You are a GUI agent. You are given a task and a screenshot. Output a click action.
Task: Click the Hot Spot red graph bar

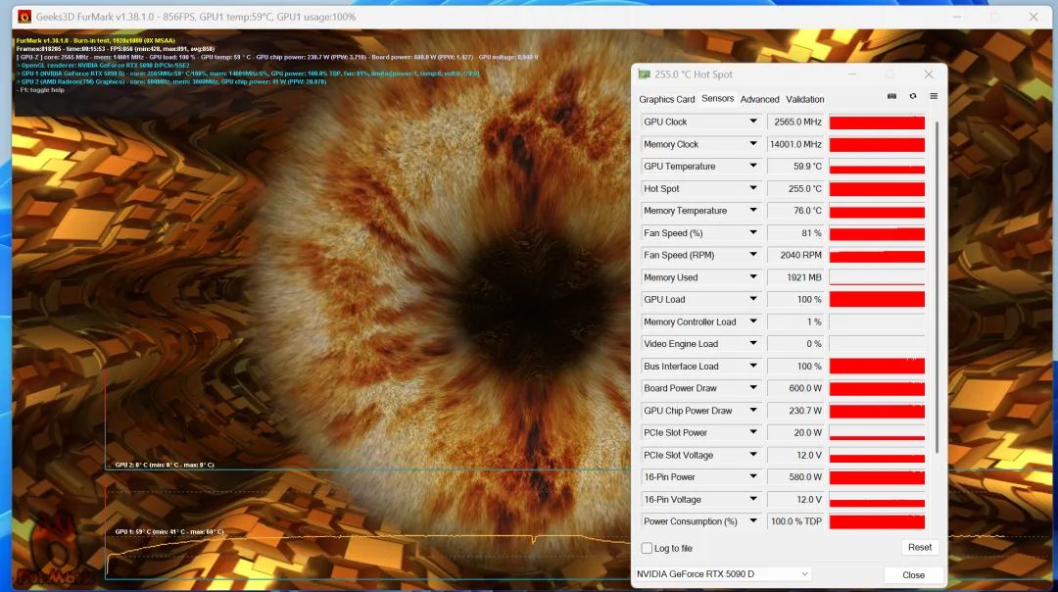coord(877,189)
